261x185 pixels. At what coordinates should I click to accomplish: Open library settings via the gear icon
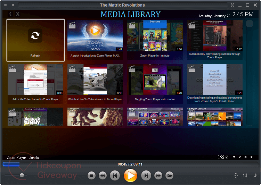[x=245, y=157]
